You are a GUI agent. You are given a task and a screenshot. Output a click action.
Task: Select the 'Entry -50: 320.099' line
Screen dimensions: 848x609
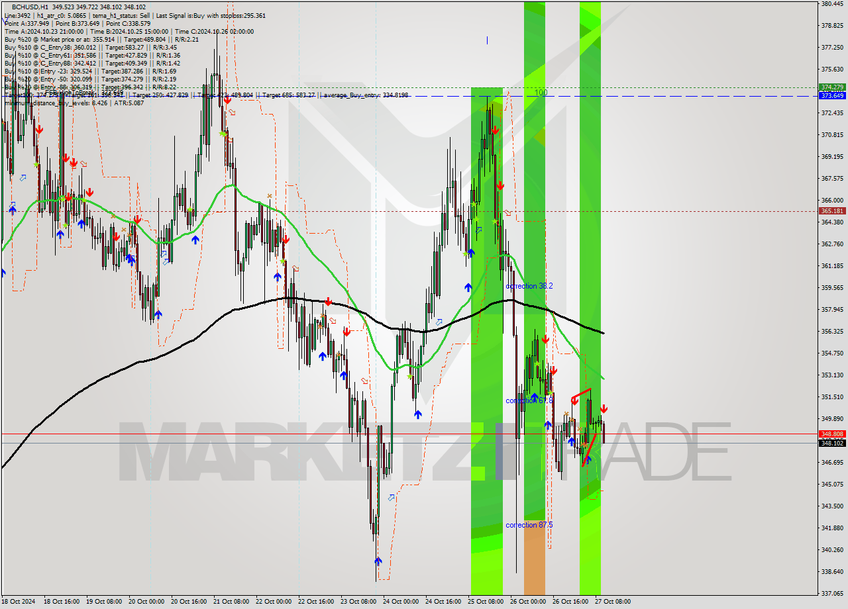click(x=90, y=79)
